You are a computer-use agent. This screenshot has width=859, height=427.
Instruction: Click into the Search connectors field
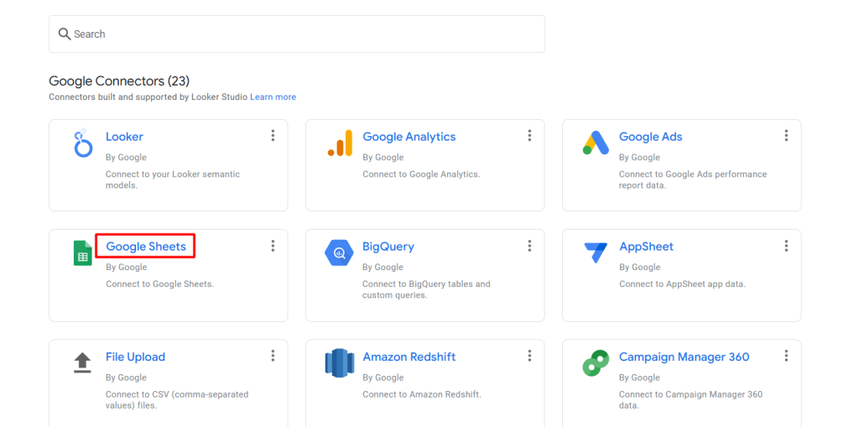click(x=302, y=34)
